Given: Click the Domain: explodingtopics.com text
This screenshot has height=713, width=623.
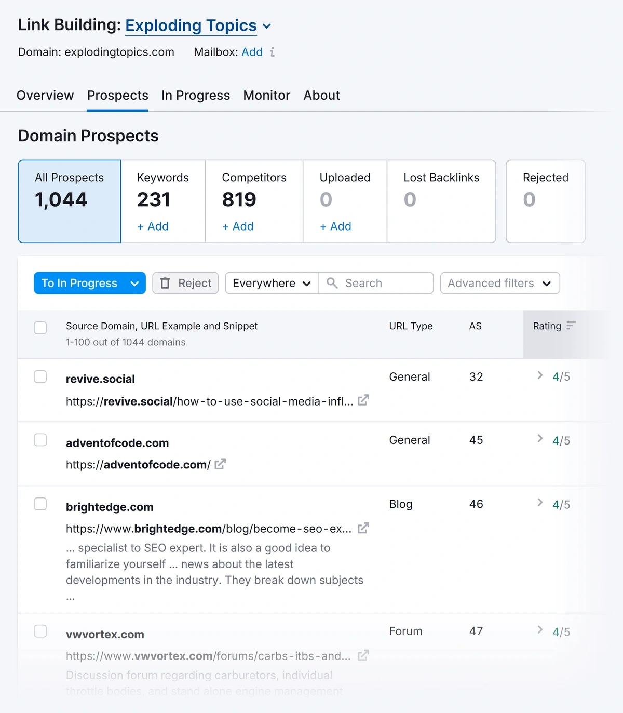Looking at the screenshot, I should [x=96, y=52].
